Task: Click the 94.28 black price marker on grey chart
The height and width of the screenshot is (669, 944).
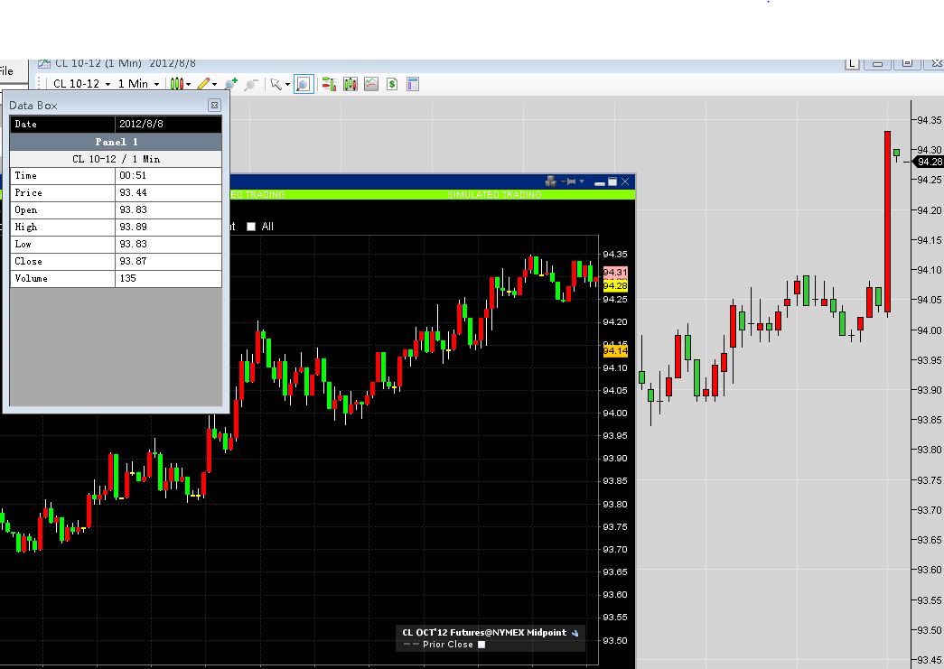Action: pos(929,162)
